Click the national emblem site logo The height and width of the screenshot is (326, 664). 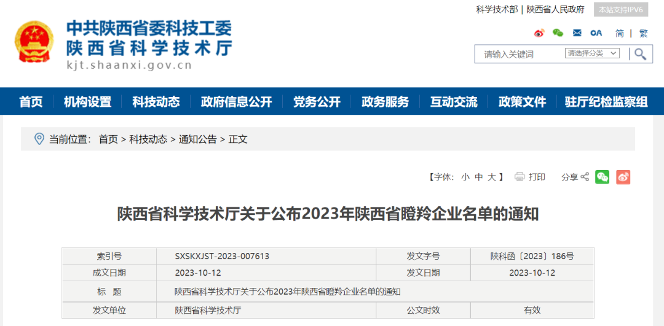click(34, 42)
